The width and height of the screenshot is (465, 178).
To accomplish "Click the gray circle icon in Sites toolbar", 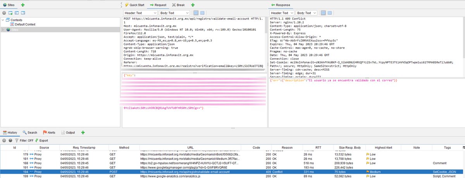I will click(x=4, y=13).
